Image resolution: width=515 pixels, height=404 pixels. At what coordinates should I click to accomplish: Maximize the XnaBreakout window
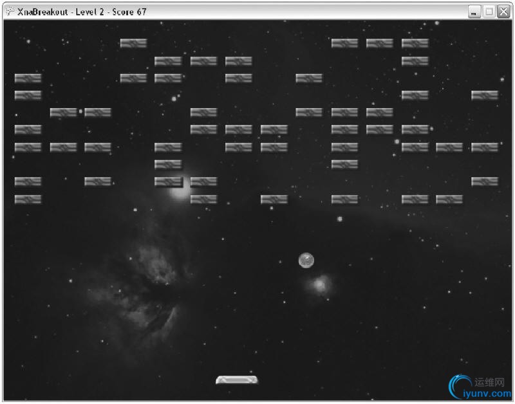[489, 12]
